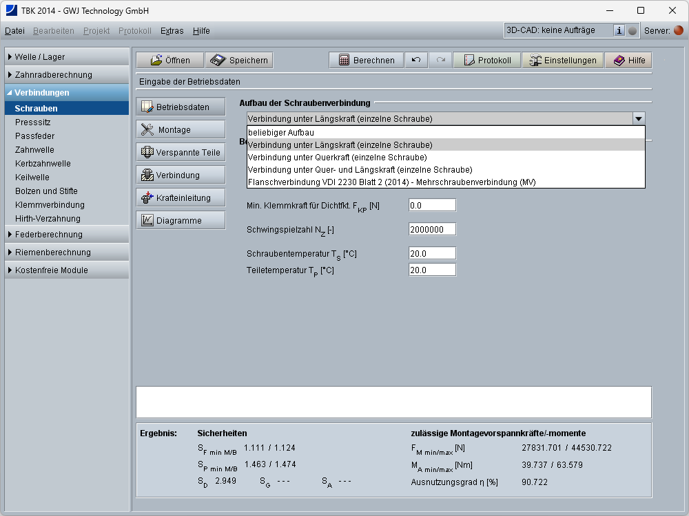Image resolution: width=689 pixels, height=516 pixels.
Task: Collapse the Aufbau der Schraubenverbindung dropdown arrow
Action: (639, 118)
